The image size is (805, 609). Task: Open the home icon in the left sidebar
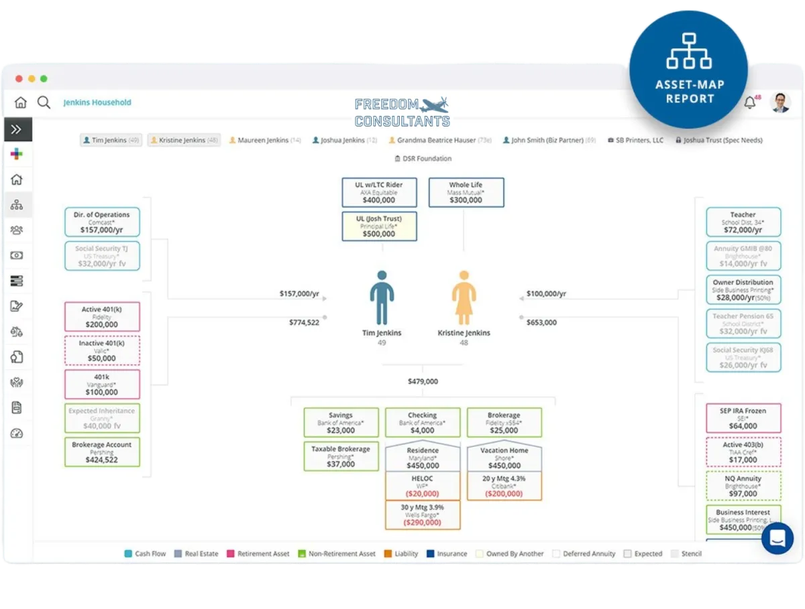[x=17, y=180]
